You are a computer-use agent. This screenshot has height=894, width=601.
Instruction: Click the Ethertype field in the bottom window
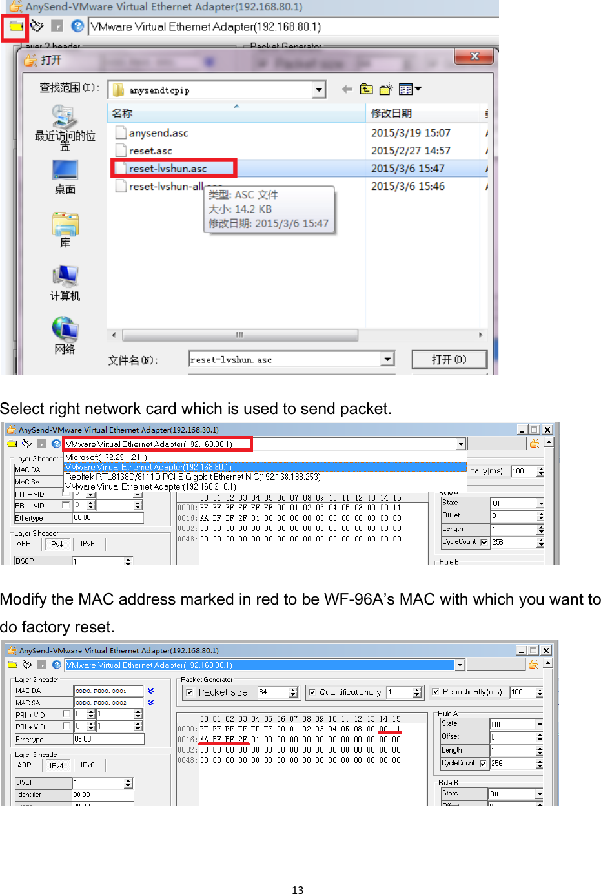(108, 739)
